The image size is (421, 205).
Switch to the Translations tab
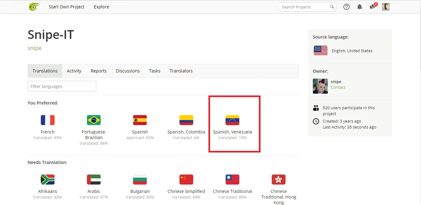45,71
